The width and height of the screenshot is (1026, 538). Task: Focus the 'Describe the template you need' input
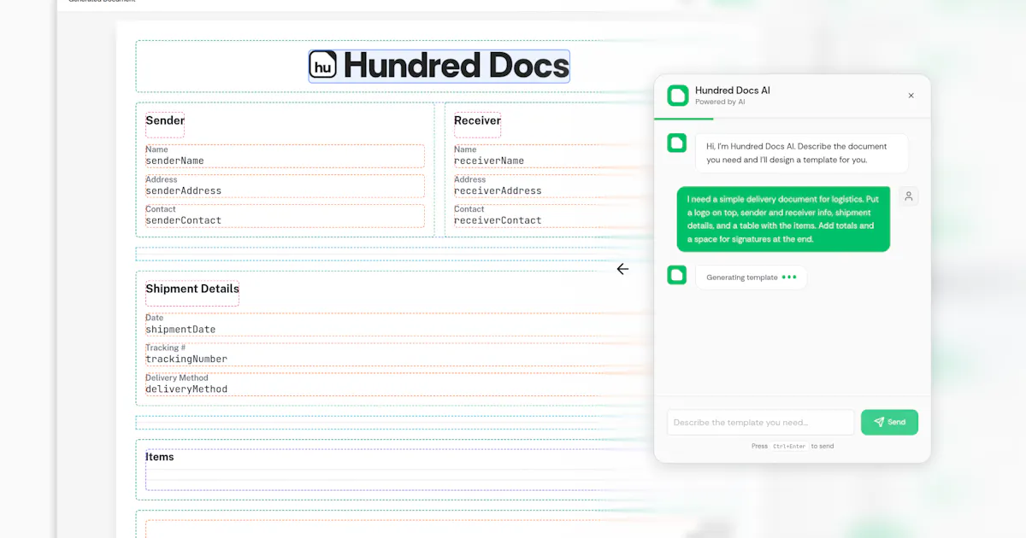click(760, 422)
